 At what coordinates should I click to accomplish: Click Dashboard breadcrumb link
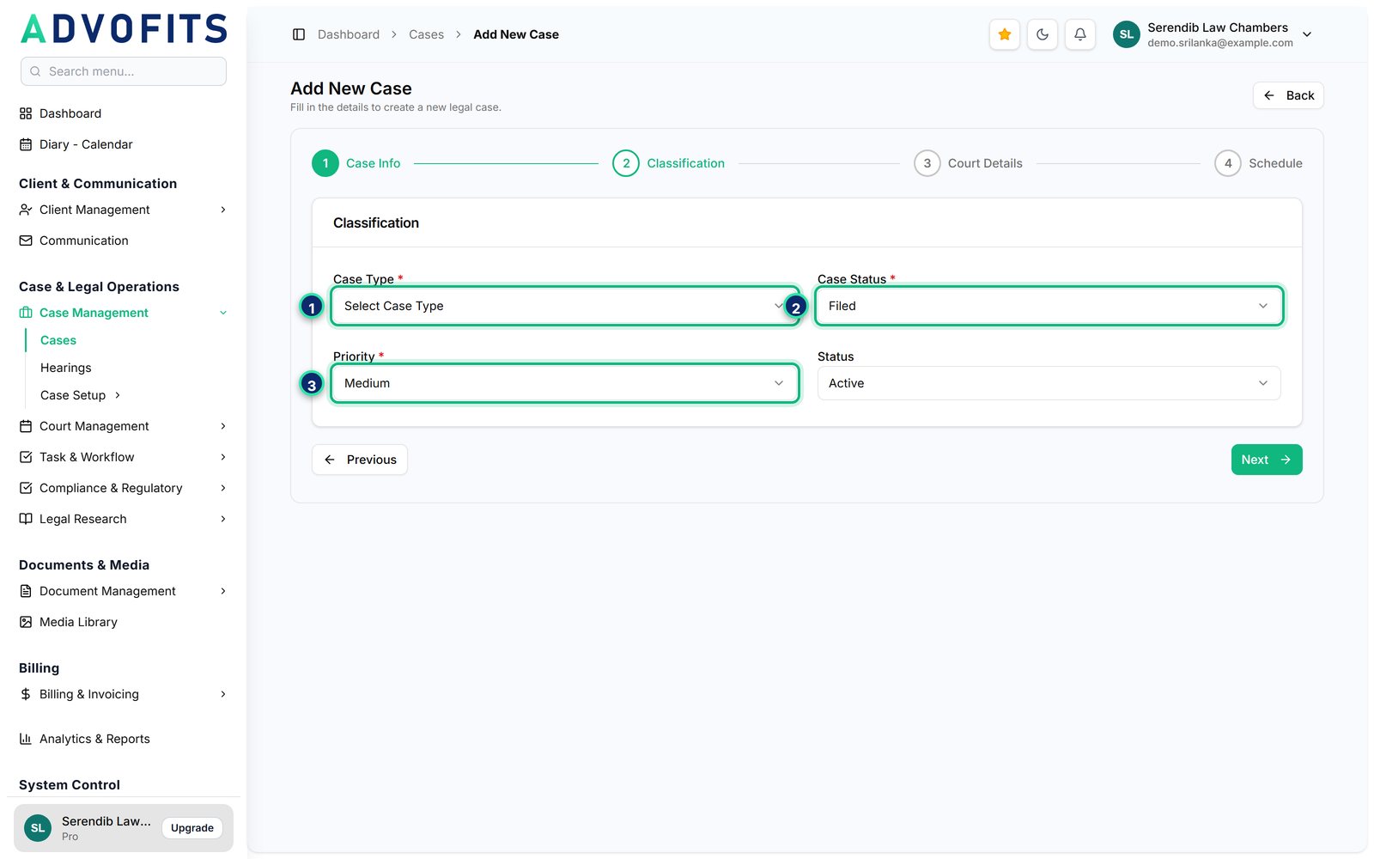(x=349, y=34)
